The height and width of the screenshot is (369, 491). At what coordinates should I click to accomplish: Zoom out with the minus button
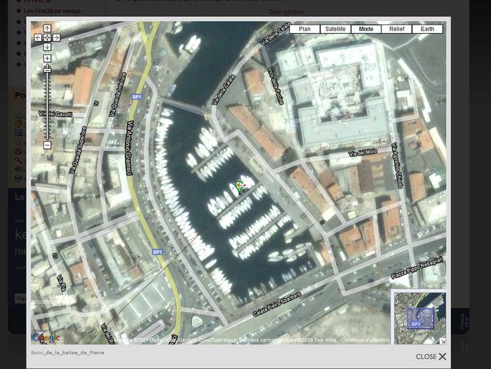click(47, 145)
